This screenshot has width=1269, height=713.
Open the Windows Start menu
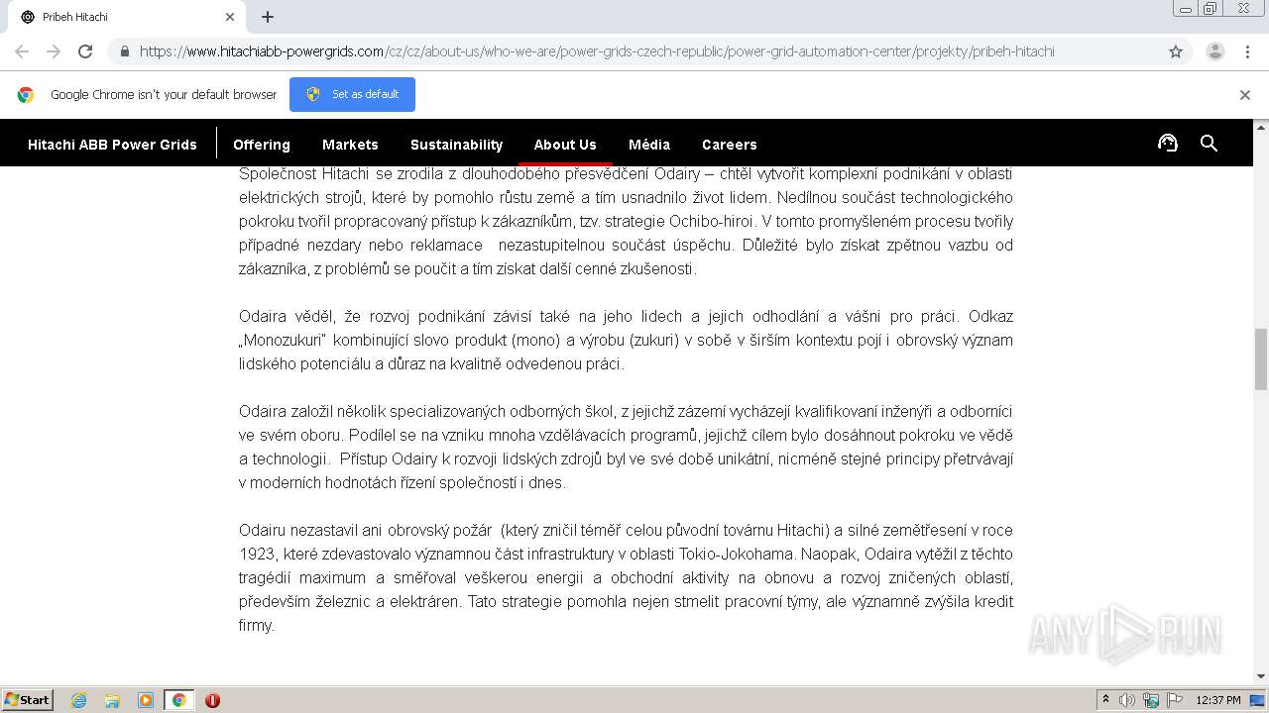click(x=28, y=700)
